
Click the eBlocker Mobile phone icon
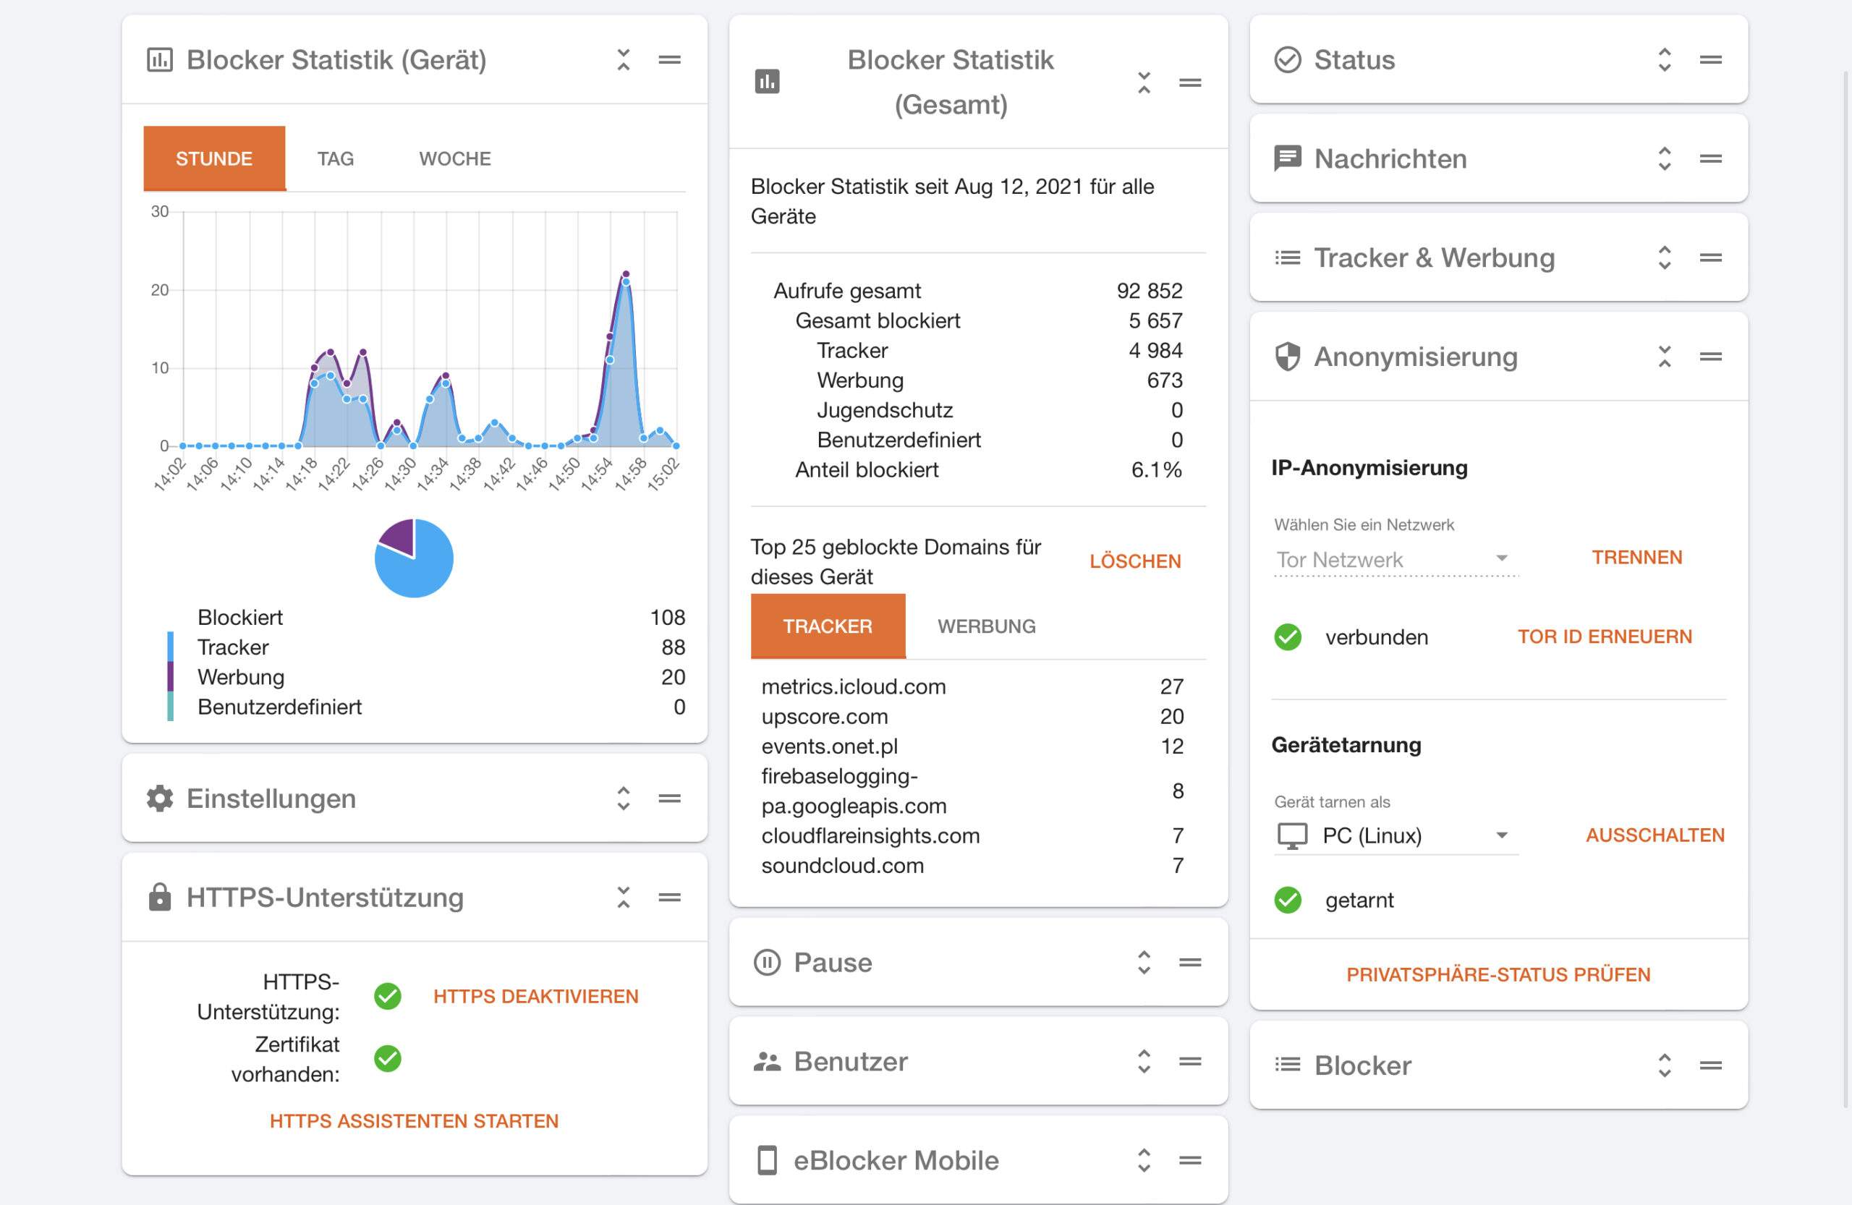[766, 1160]
